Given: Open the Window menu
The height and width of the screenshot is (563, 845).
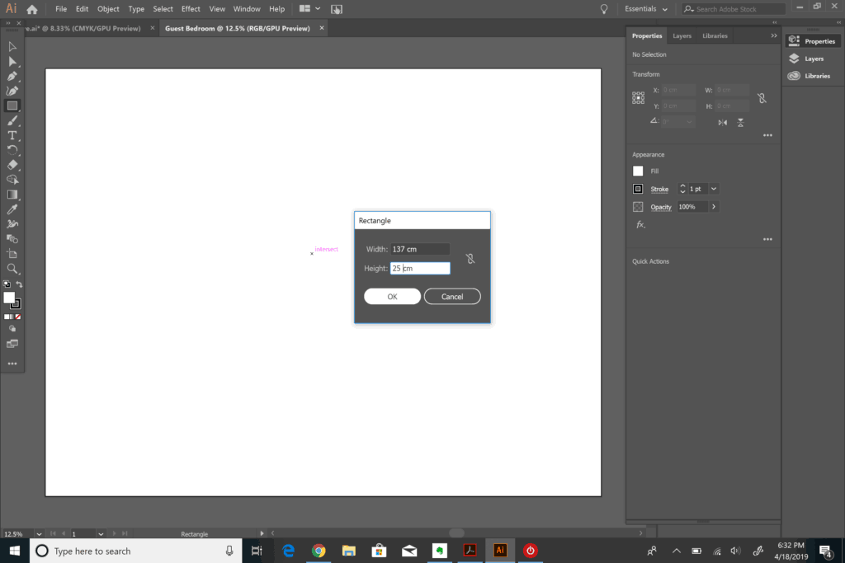Looking at the screenshot, I should coord(247,9).
